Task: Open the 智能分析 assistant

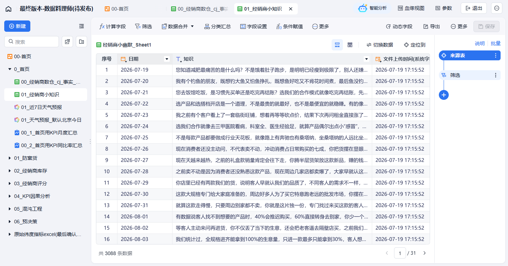Action: click(373, 8)
